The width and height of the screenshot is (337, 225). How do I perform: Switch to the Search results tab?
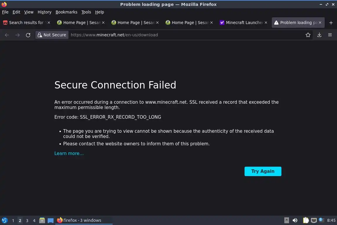(x=25, y=23)
